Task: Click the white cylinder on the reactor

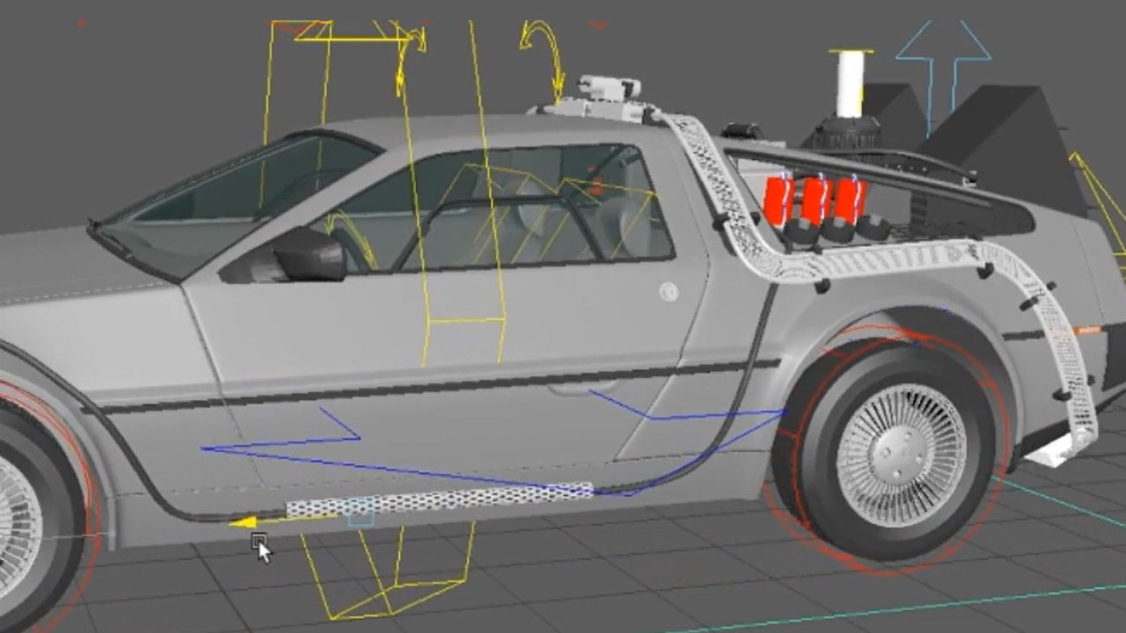Action: click(851, 84)
